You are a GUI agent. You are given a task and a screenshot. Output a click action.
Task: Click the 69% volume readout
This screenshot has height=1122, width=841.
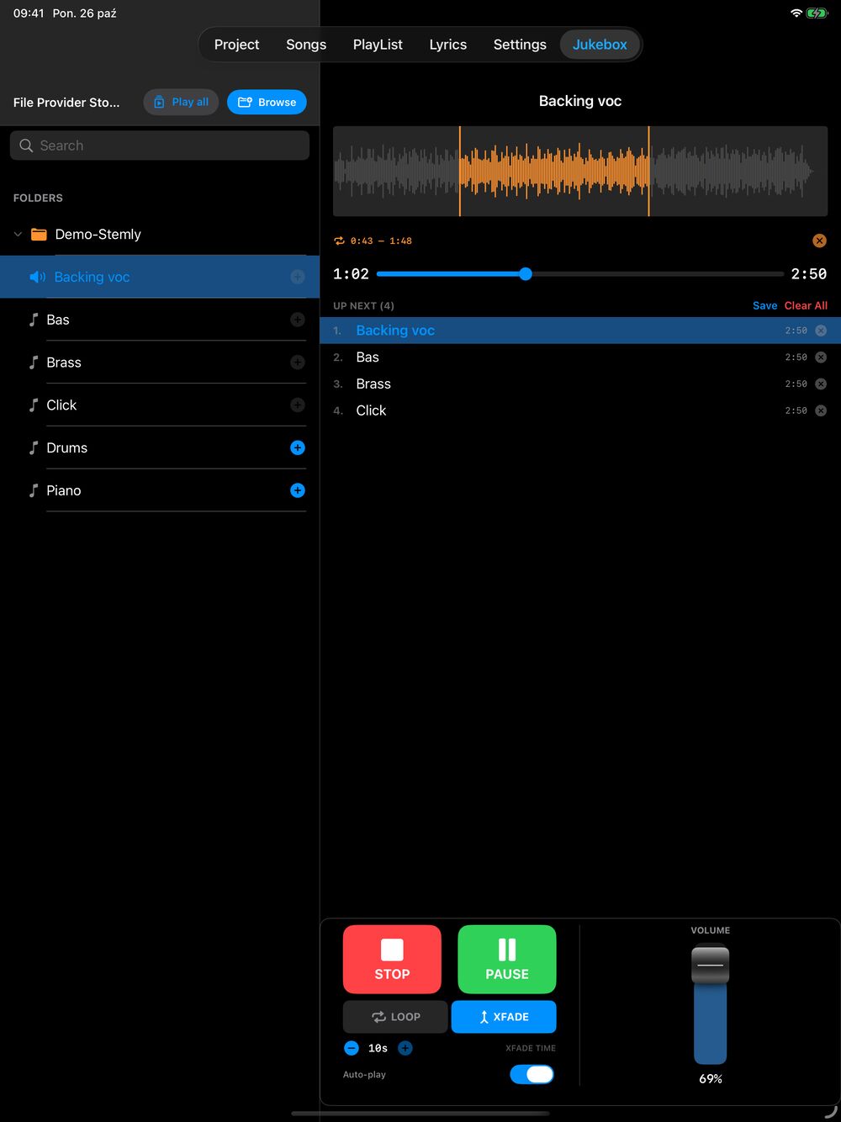point(711,1078)
